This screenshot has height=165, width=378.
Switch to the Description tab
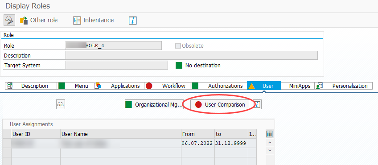[x=31, y=86]
